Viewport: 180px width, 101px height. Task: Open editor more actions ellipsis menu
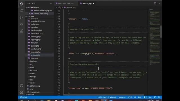[159, 3]
